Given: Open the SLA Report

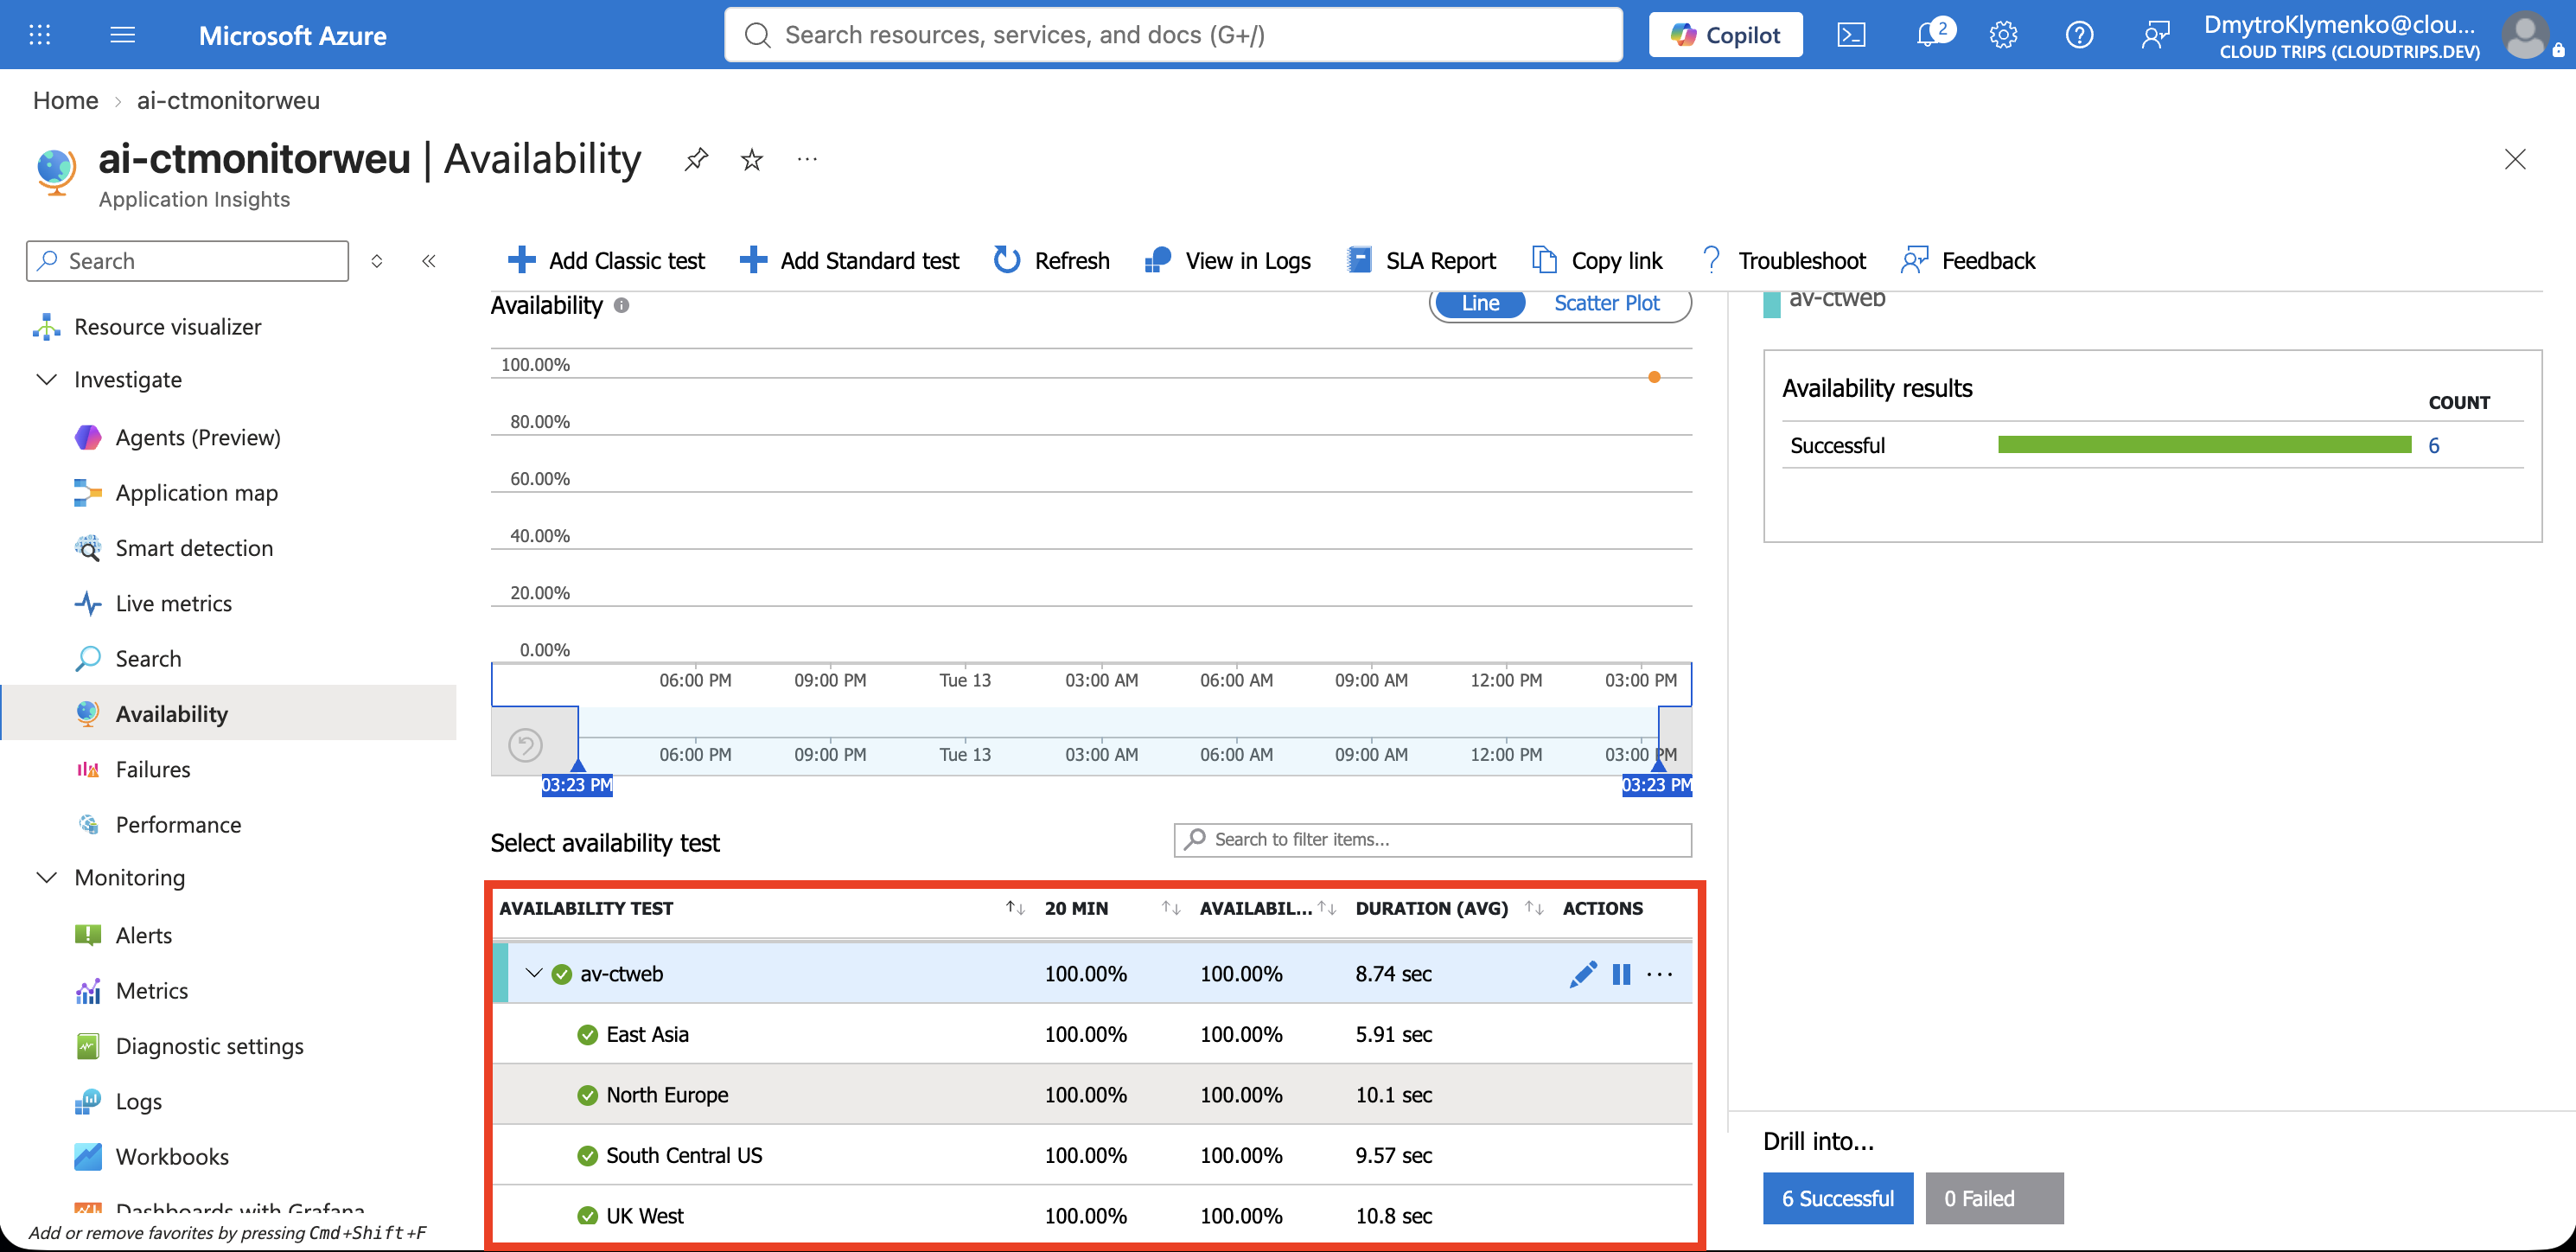Looking at the screenshot, I should coord(1421,261).
